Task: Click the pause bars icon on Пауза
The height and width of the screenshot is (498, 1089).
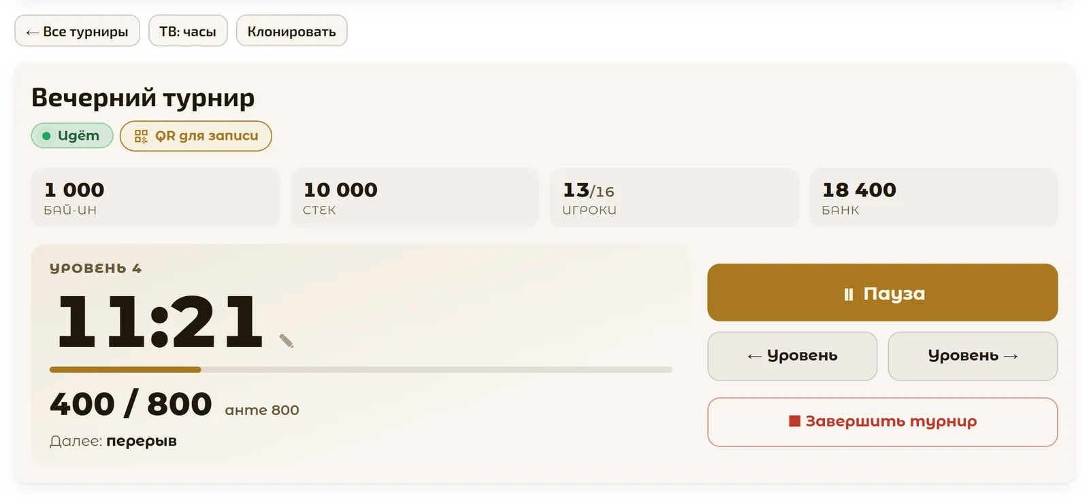Action: (x=848, y=294)
